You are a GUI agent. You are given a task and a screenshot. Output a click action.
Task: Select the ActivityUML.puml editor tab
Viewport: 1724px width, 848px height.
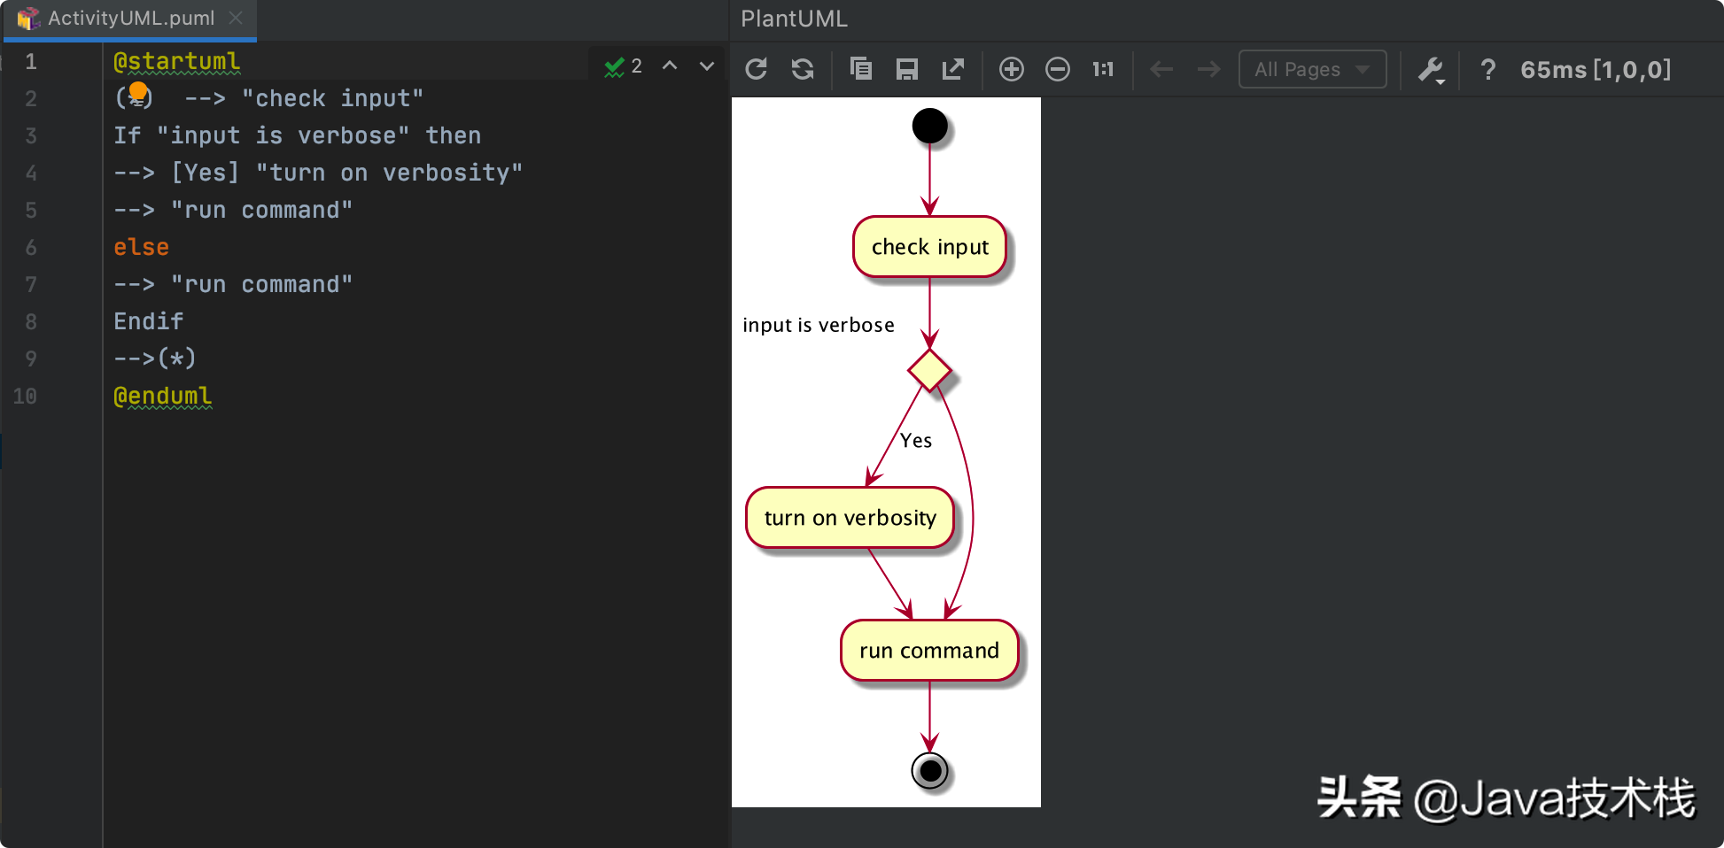tap(130, 19)
